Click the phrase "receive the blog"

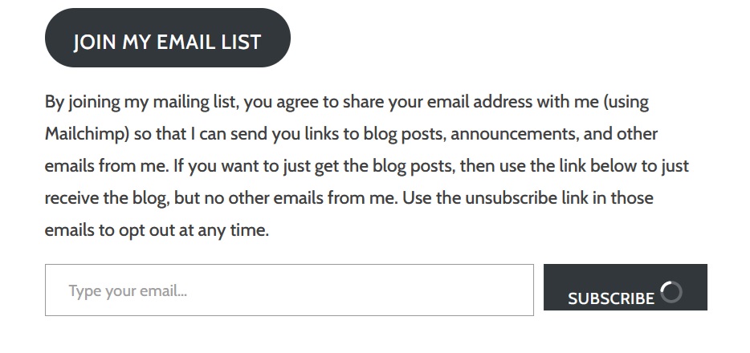click(101, 198)
